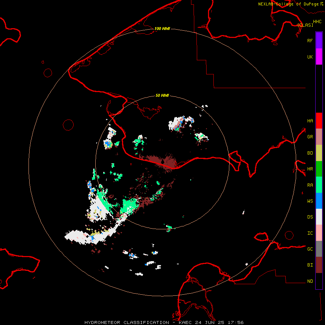Click the 100 NMI range ring label
Image resolution: width=325 pixels, height=325 pixels.
click(162, 29)
